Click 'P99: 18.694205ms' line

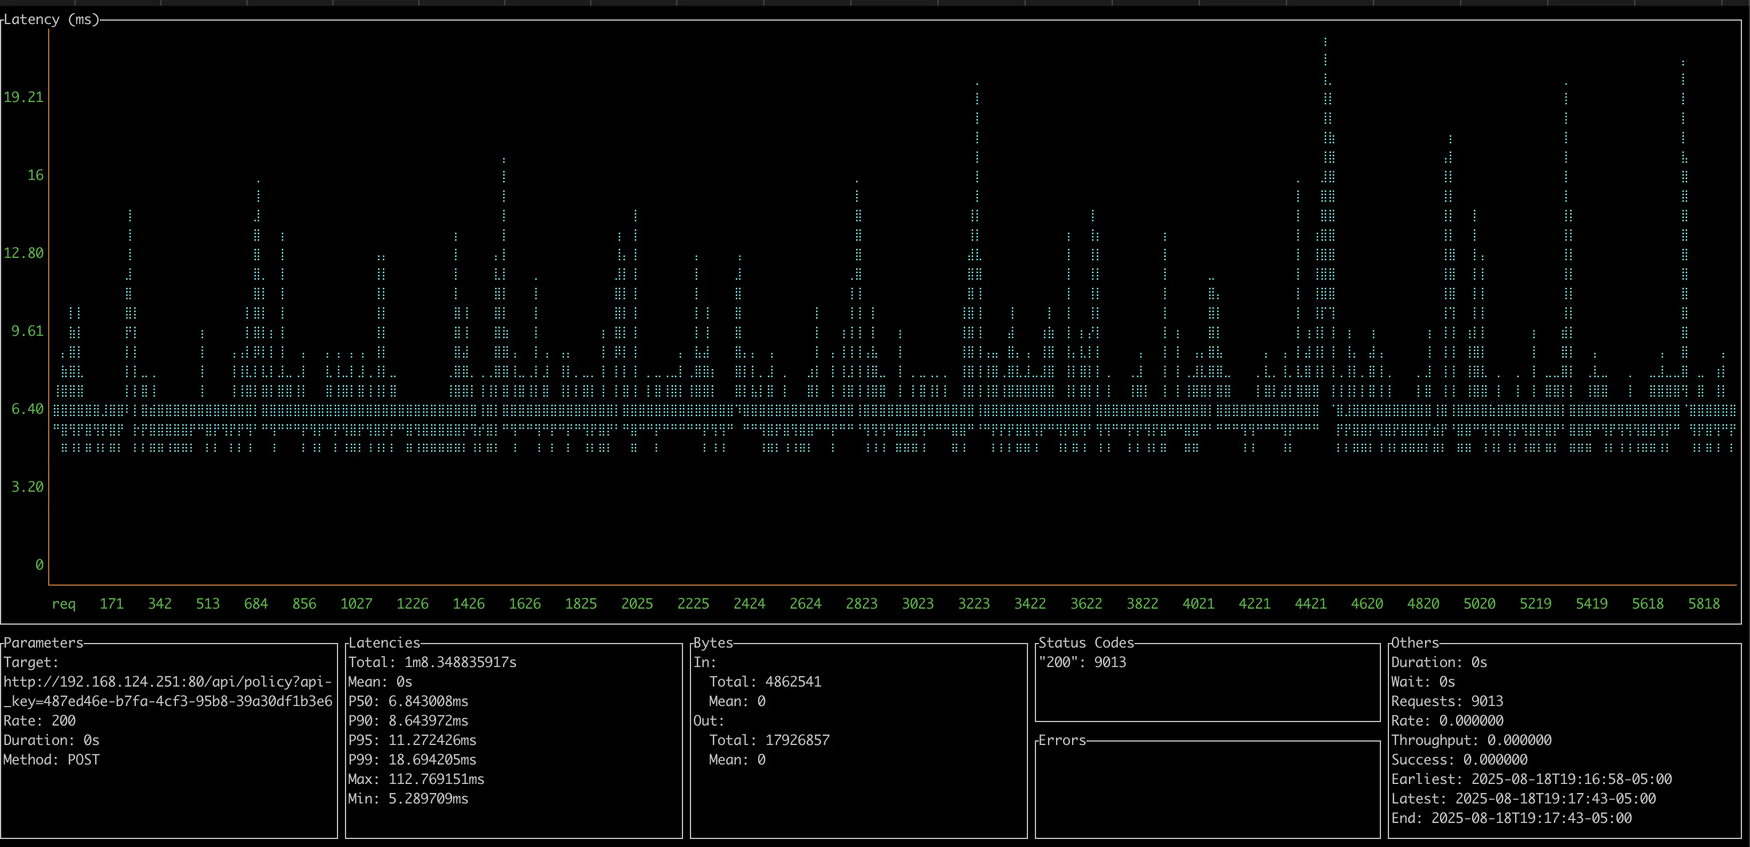pyautogui.click(x=413, y=760)
